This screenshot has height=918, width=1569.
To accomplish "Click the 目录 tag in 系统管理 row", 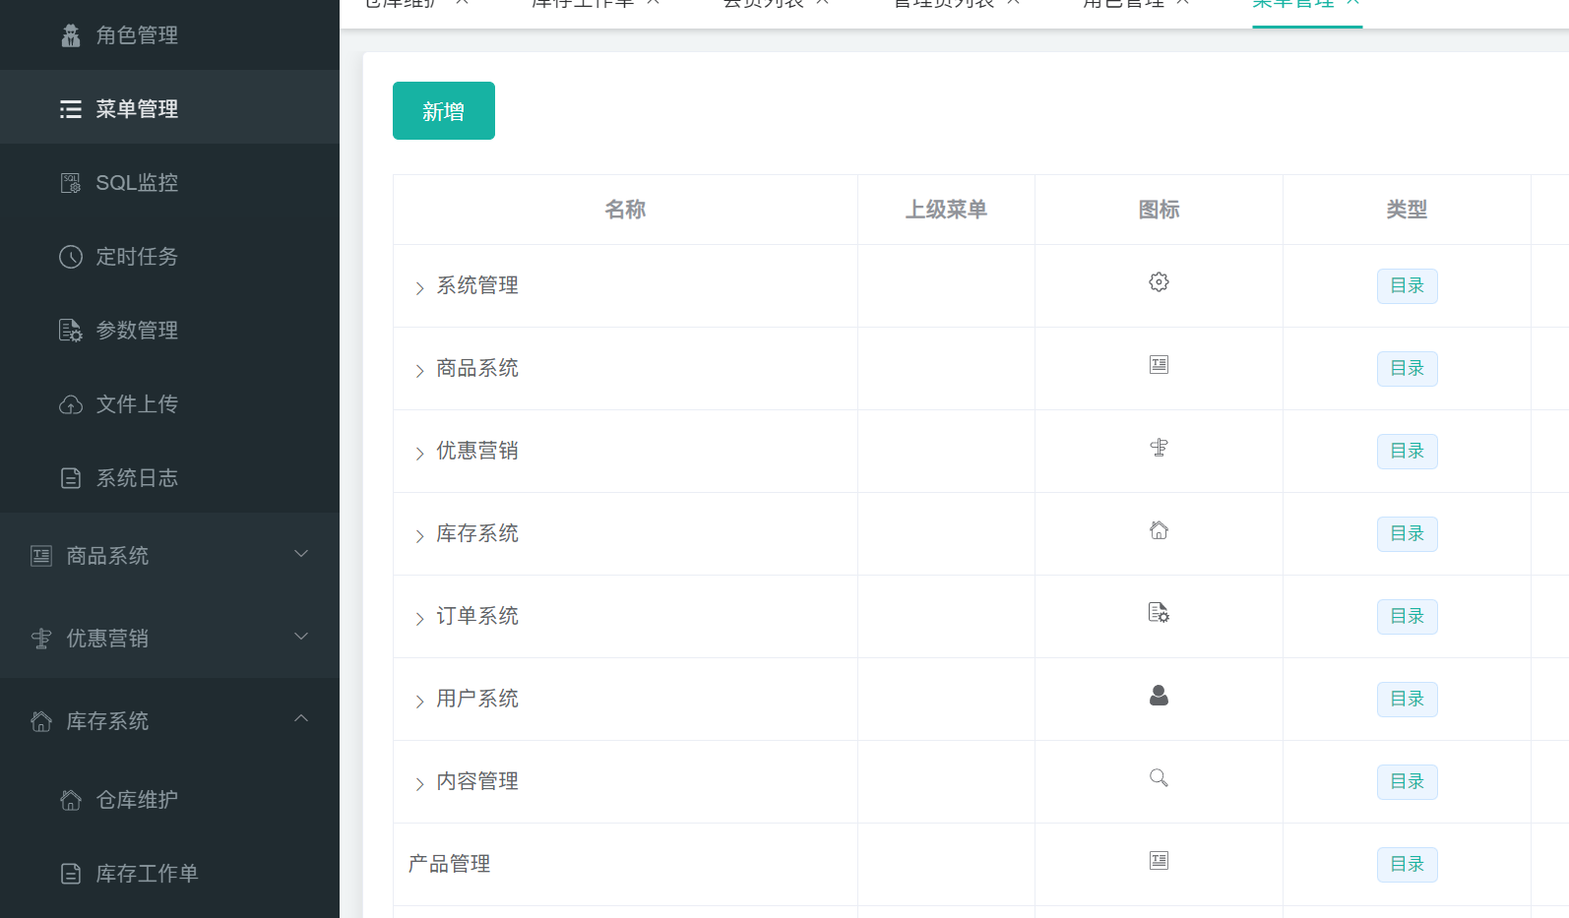I will point(1408,286).
